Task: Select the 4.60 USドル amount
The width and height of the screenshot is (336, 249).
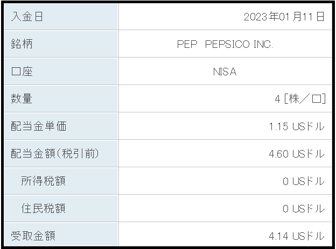Action: click(297, 154)
